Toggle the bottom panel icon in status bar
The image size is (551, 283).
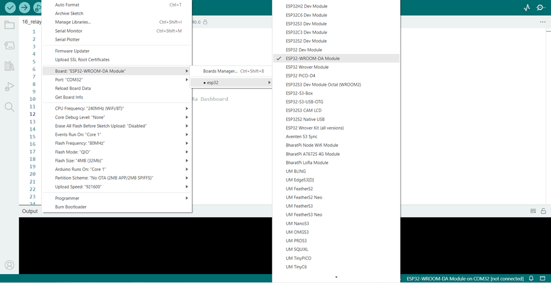pyautogui.click(x=542, y=278)
